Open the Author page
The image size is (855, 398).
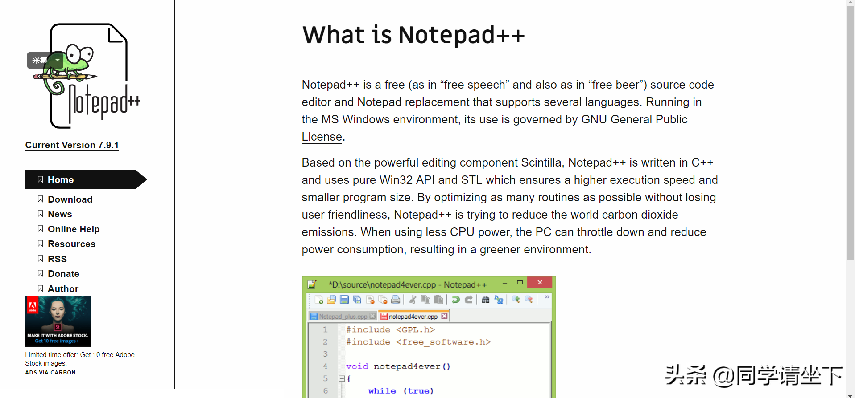(63, 289)
